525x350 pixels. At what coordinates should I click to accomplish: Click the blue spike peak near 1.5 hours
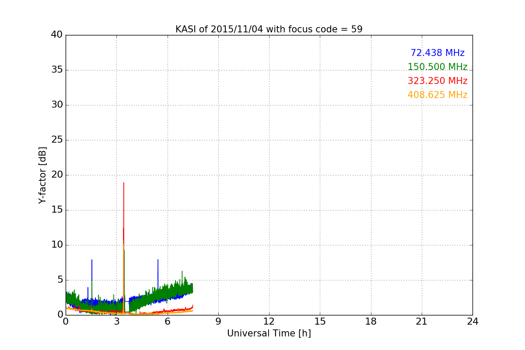pos(92,260)
